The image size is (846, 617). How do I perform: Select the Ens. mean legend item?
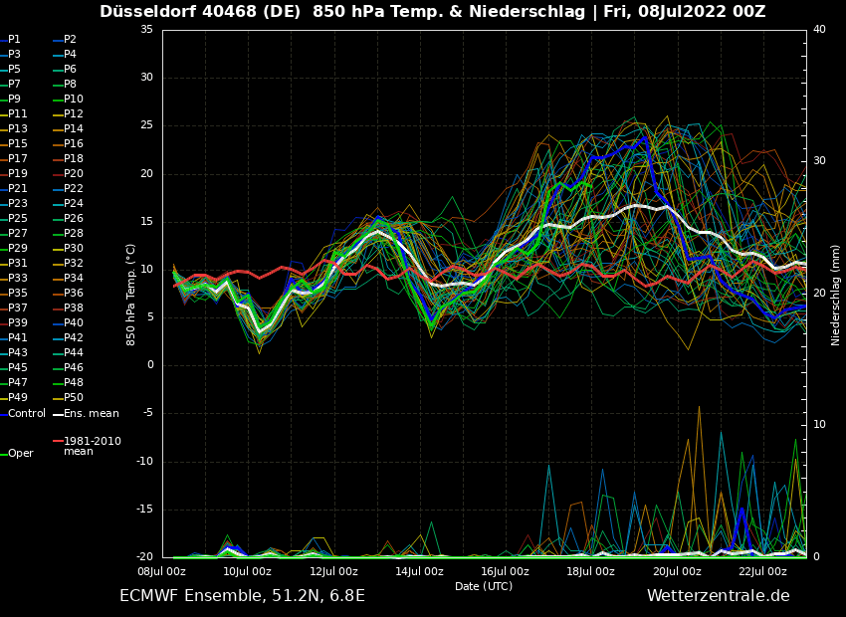[91, 413]
